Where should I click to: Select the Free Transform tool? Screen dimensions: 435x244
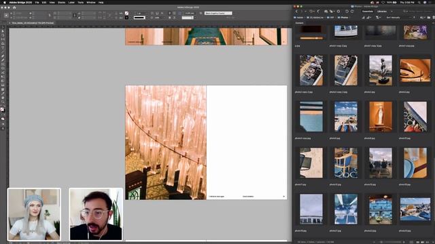point(3,77)
